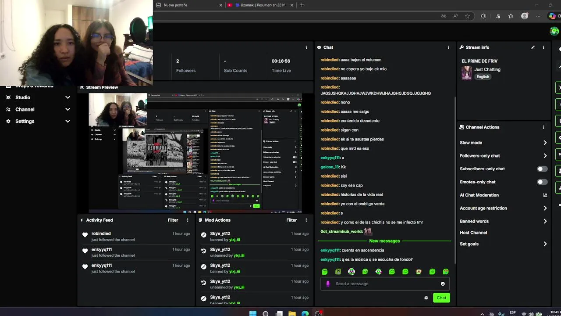Expand Set goals option
This screenshot has width=561, height=316.
click(545, 244)
